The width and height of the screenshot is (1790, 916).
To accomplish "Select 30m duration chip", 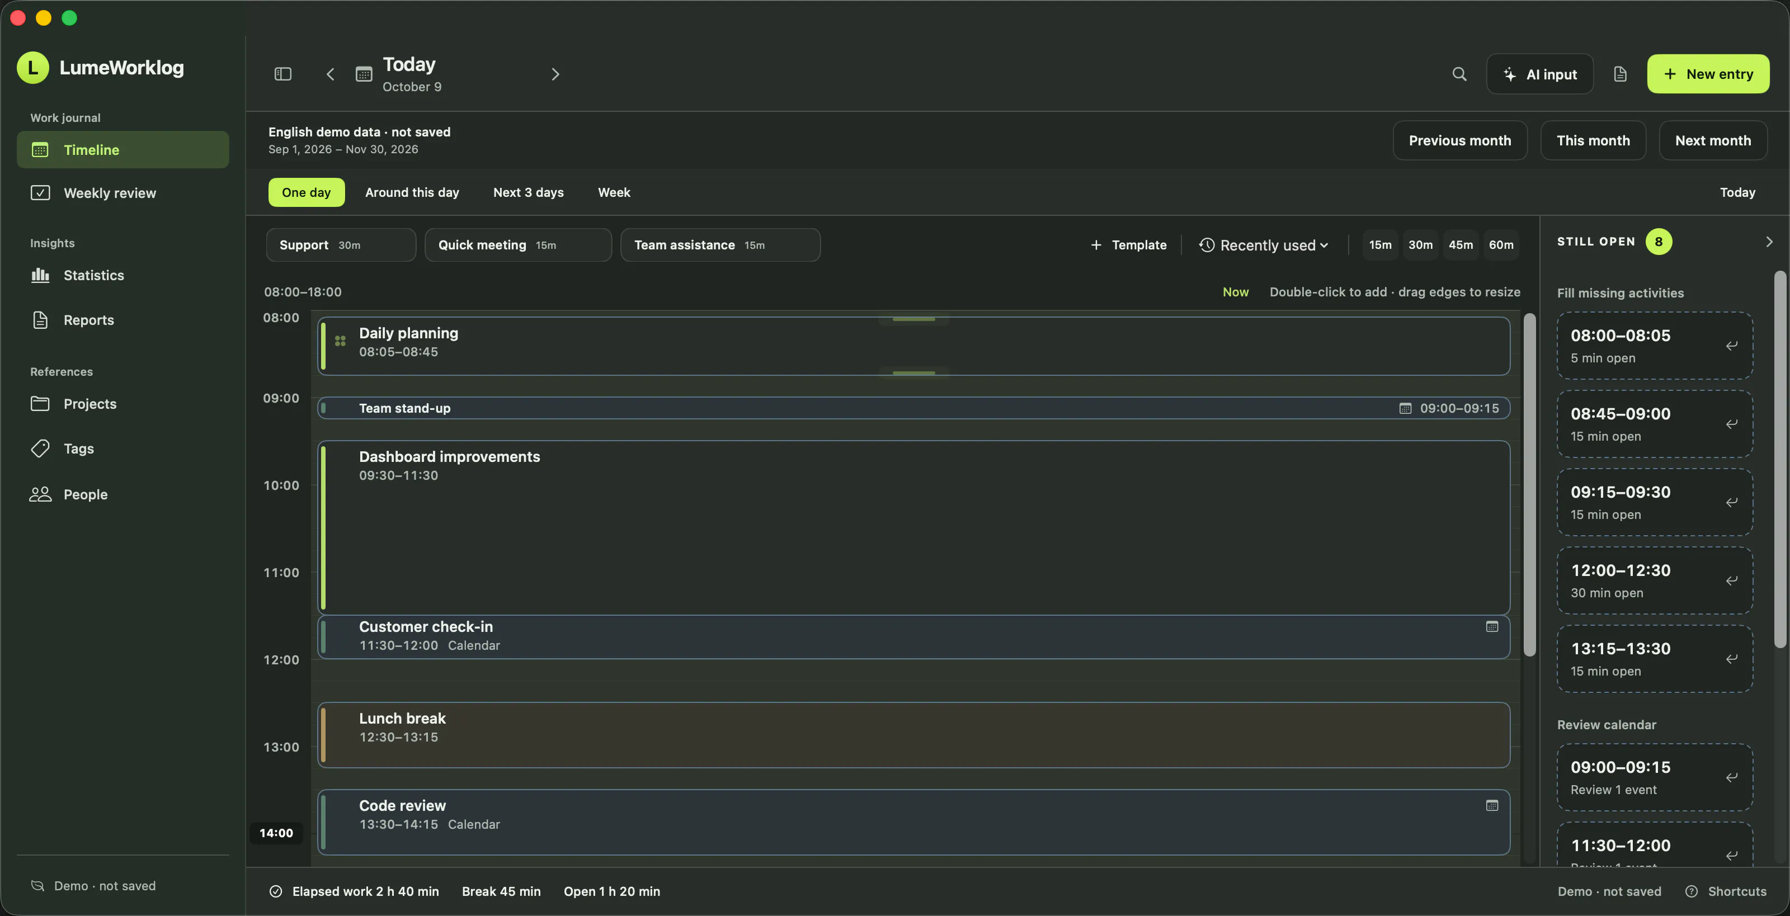I will pyautogui.click(x=1420, y=244).
